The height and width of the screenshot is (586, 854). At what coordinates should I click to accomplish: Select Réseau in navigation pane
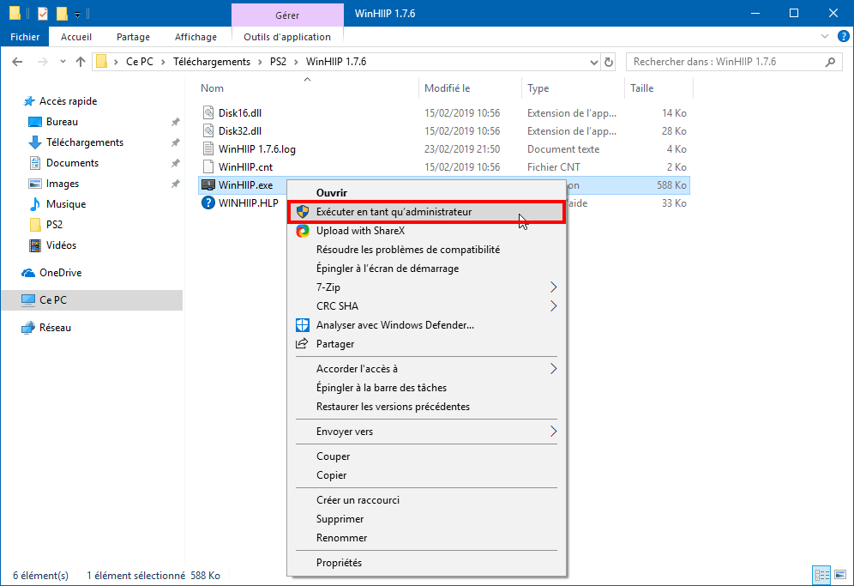[55, 328]
